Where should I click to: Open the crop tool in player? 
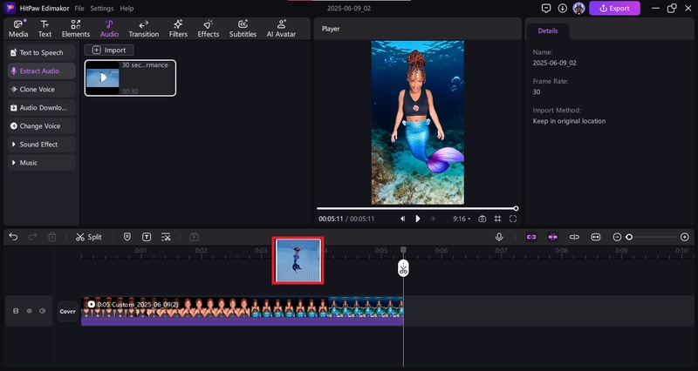click(497, 219)
